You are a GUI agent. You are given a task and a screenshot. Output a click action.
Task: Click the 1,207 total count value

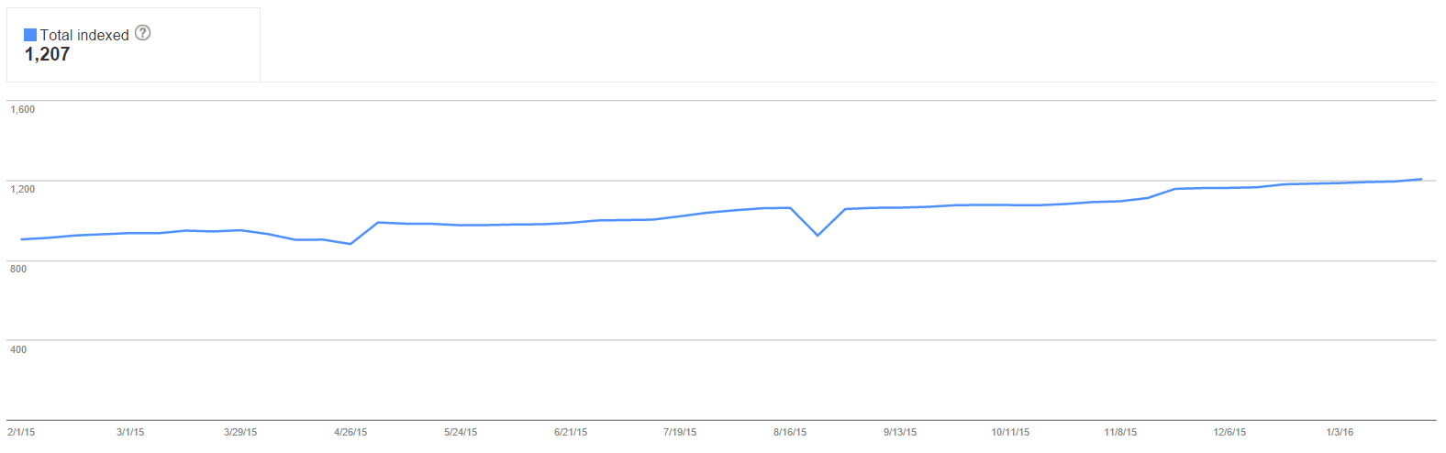[x=47, y=54]
